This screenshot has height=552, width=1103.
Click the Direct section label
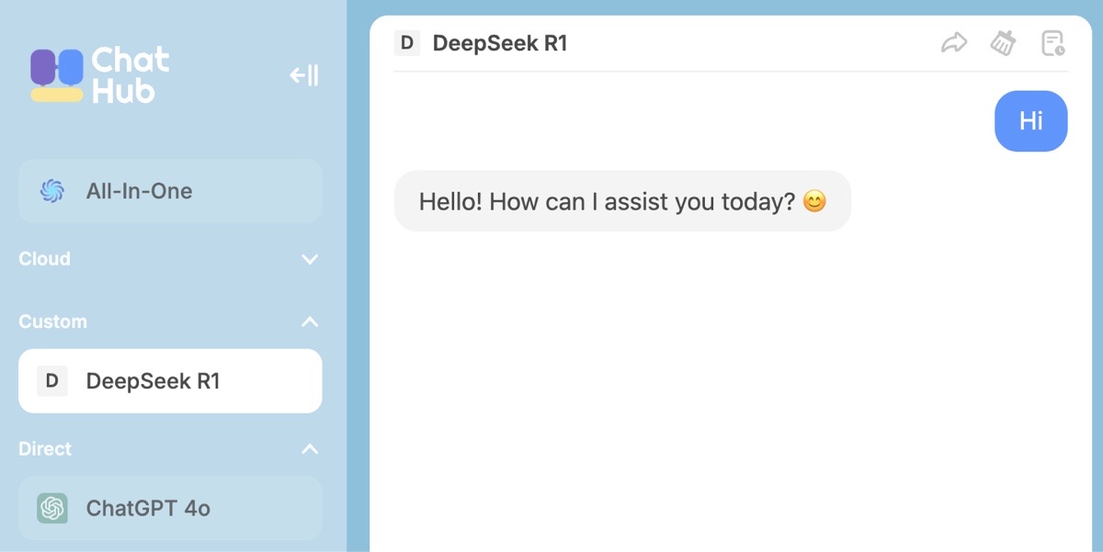click(x=45, y=449)
